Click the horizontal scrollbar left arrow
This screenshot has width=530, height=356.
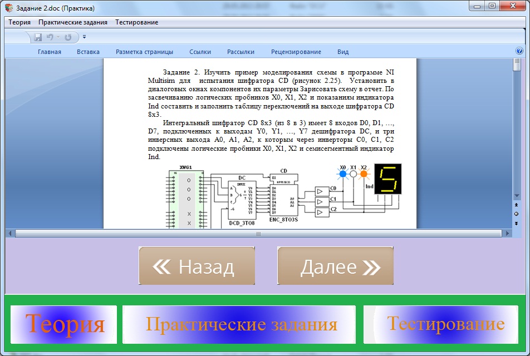click(x=10, y=233)
